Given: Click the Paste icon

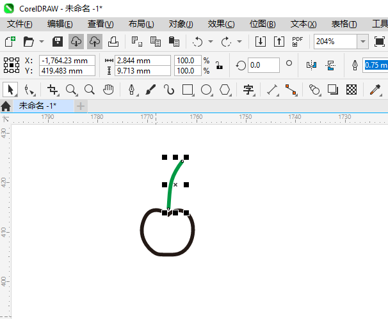Looking at the screenshot, I should [x=174, y=42].
